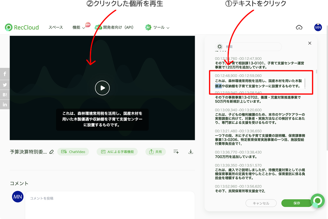Expand the ツール dropdown menu
Image resolution: width=328 pixels, height=219 pixels.
click(157, 27)
